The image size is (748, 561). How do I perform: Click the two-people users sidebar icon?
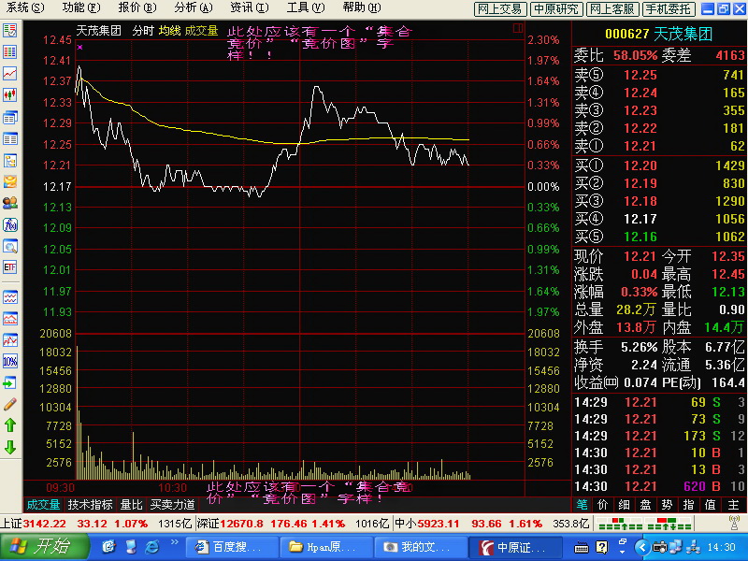(x=10, y=203)
